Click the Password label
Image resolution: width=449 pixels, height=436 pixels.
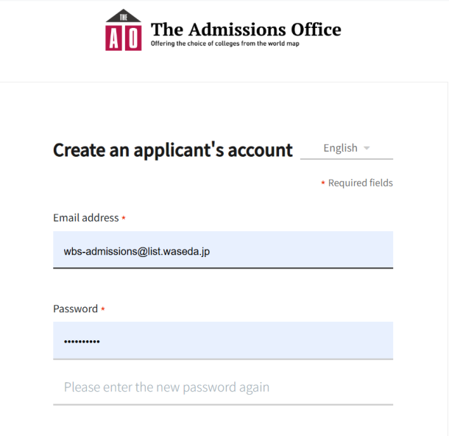(x=76, y=309)
